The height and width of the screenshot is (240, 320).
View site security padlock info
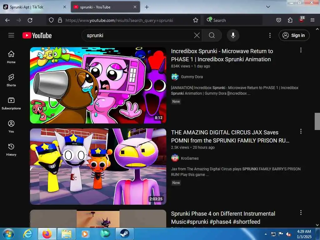pyautogui.click(x=60, y=20)
